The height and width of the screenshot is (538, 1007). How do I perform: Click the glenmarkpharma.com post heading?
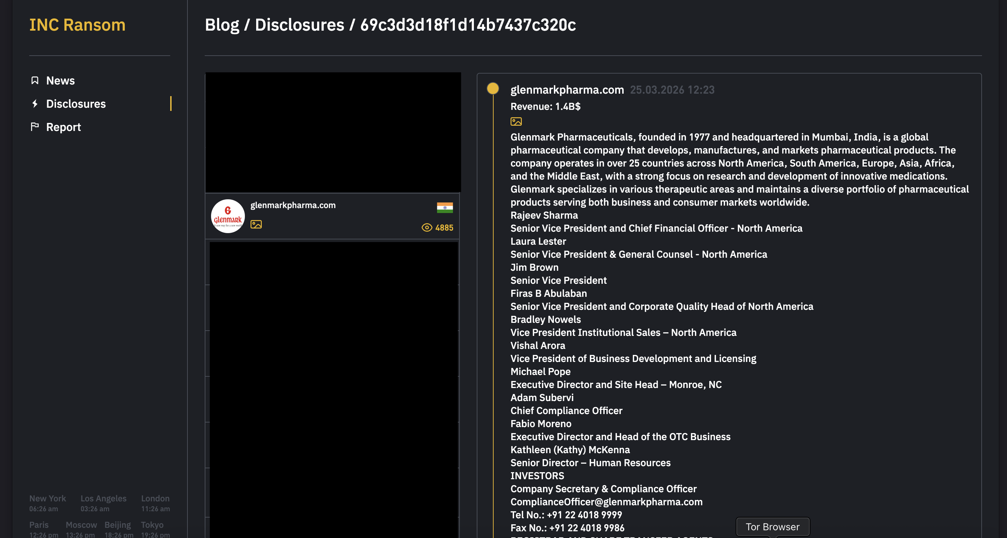(x=567, y=89)
